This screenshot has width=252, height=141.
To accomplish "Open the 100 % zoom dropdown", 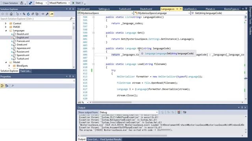I will 87,102.
